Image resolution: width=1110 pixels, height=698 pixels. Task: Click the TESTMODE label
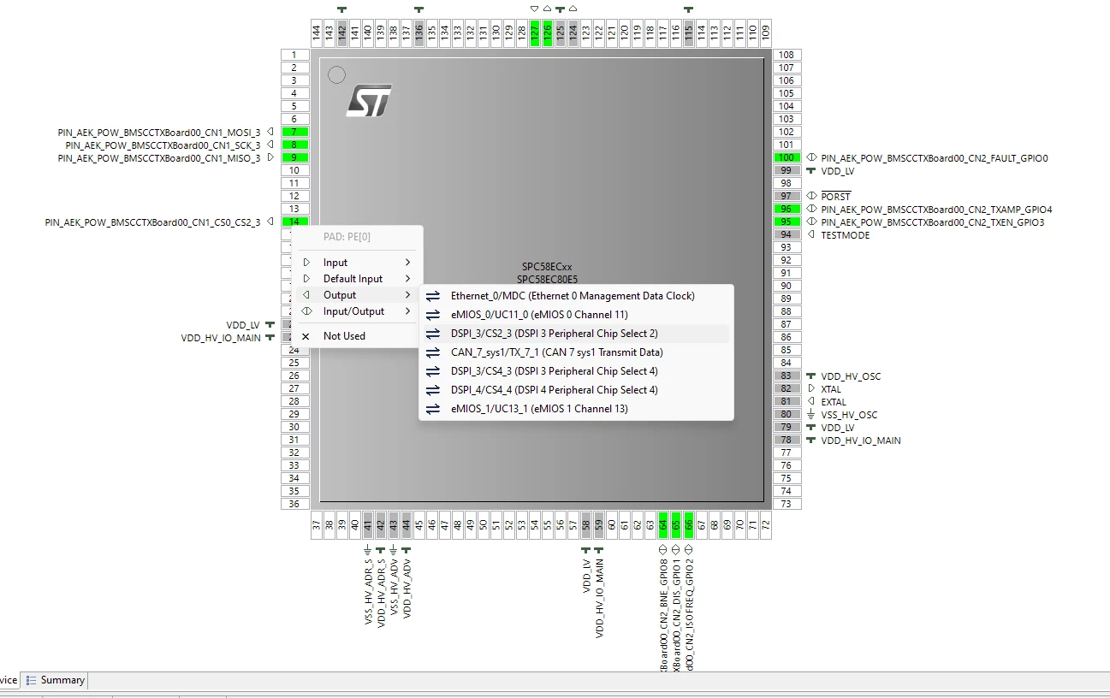click(846, 235)
